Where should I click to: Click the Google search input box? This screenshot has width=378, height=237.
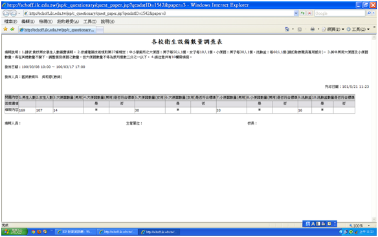339,14
